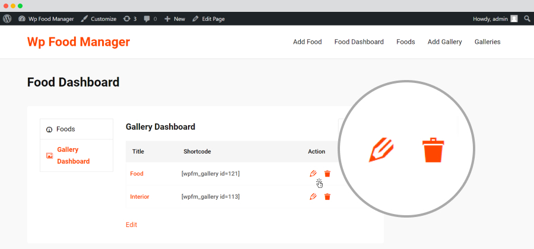The width and height of the screenshot is (534, 249).
Task: Open the Interior gallery title link
Action: (x=139, y=197)
